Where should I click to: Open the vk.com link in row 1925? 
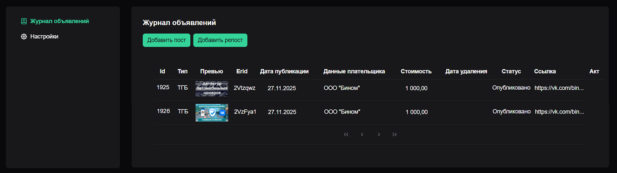pyautogui.click(x=559, y=87)
